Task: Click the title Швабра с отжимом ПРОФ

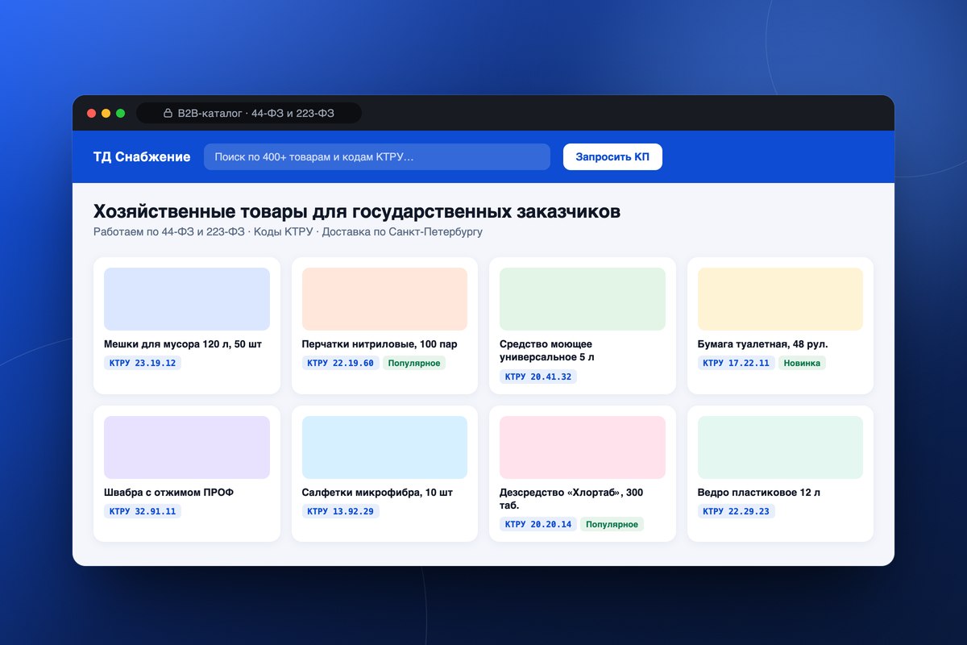Action: [168, 493]
